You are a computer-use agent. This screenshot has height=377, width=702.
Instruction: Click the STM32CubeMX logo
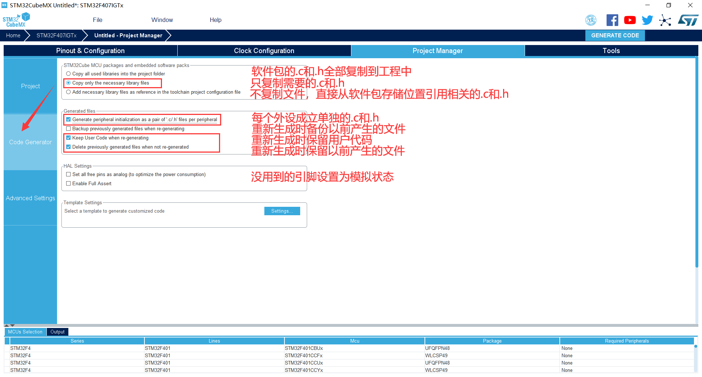(16, 20)
